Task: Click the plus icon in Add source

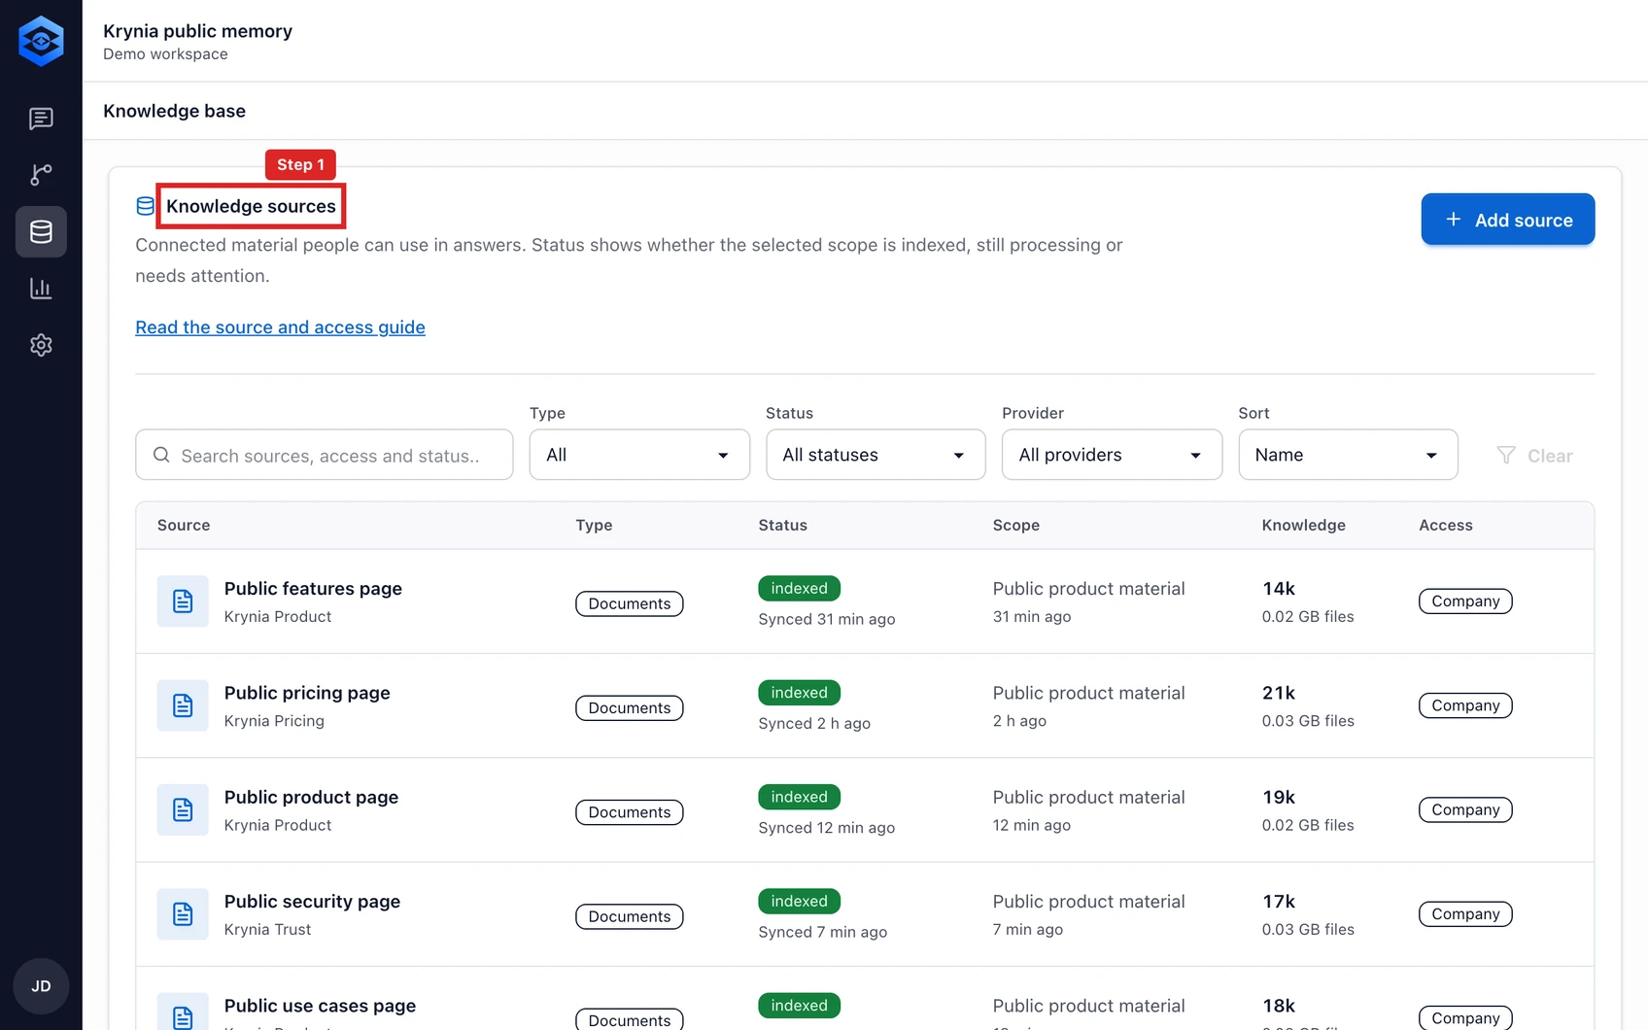Action: tap(1454, 220)
